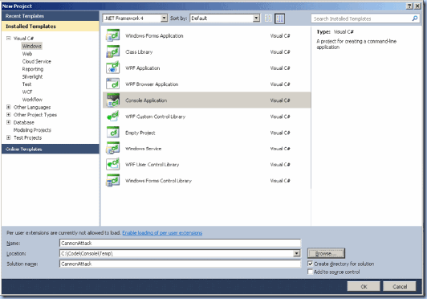
Task: Select Test under Visual C#
Action: (x=26, y=84)
